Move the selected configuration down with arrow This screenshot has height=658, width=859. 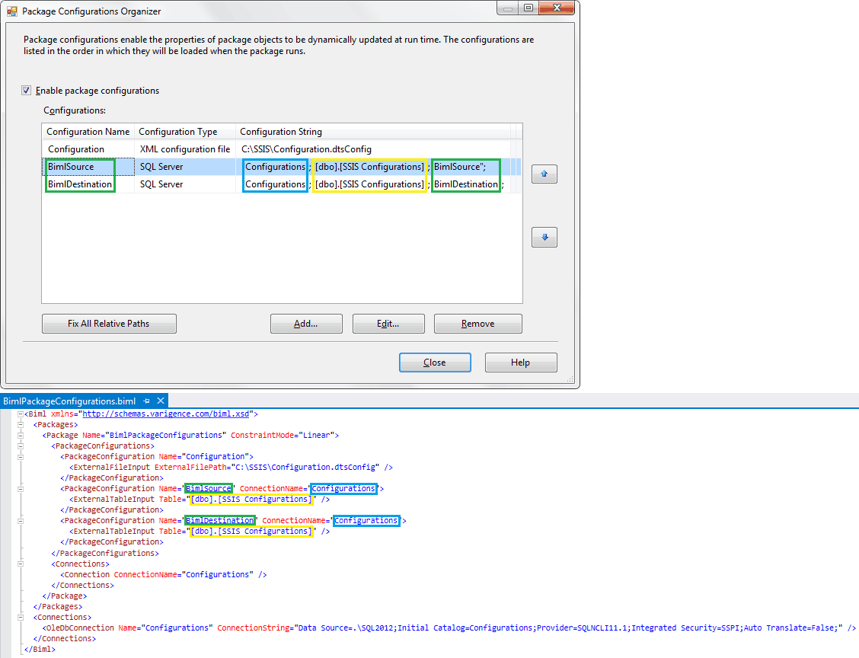[x=544, y=238]
